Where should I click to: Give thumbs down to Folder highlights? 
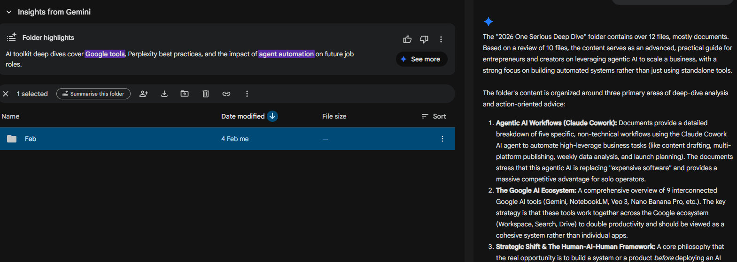coord(424,39)
